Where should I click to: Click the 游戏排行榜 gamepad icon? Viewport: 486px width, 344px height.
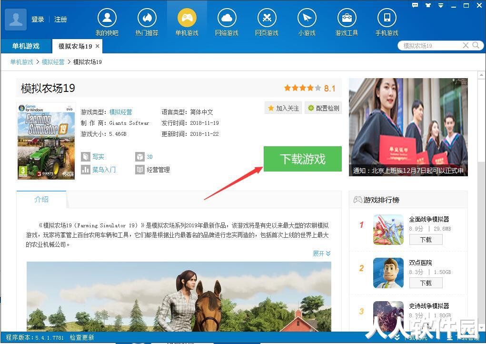(x=357, y=200)
